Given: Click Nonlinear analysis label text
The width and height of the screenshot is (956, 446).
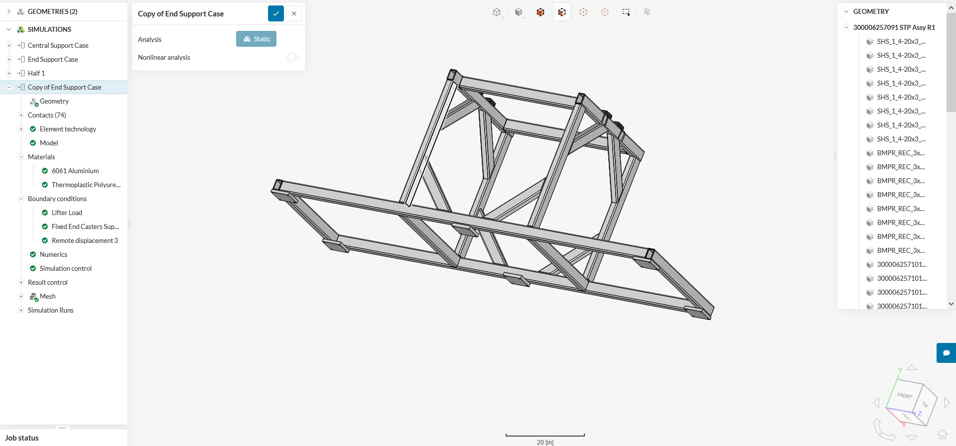Looking at the screenshot, I should 164,57.
